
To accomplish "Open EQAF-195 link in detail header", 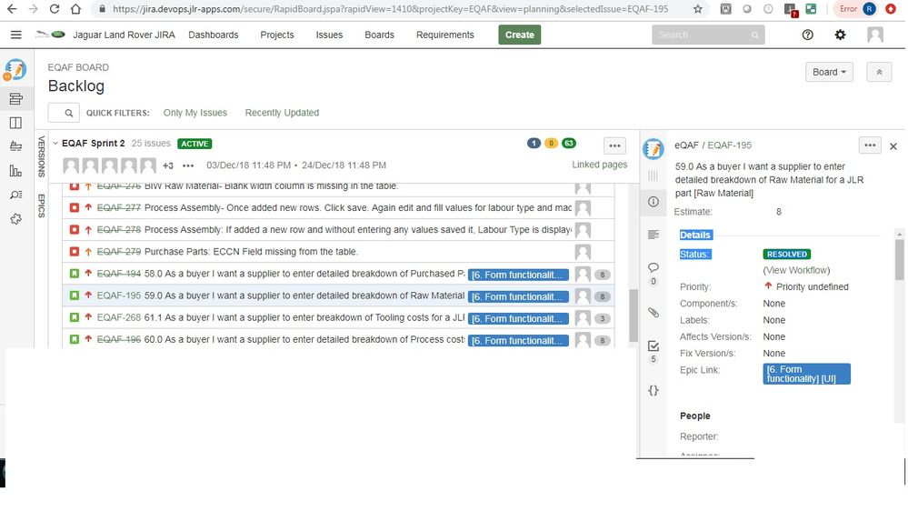I will (729, 145).
